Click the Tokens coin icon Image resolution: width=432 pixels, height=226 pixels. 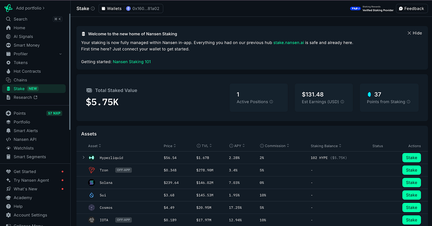coord(8,63)
